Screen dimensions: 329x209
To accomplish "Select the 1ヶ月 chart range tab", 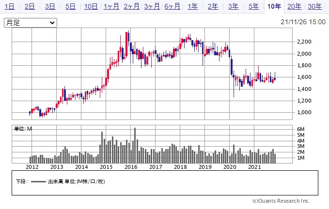I will (x=111, y=6).
